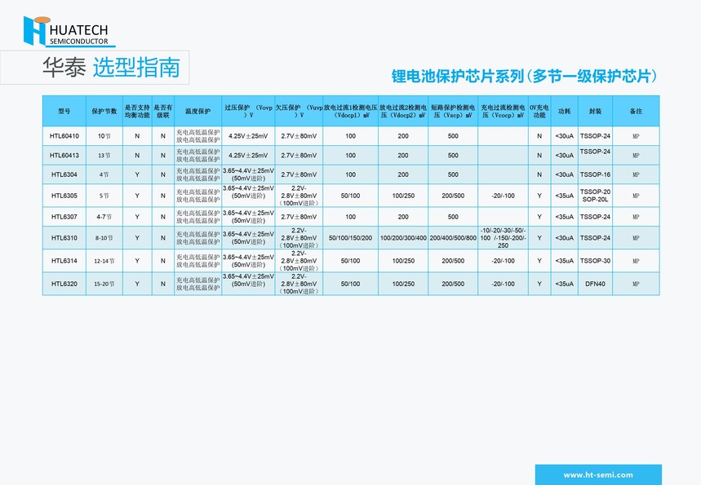
Task: Select the -20/-100 value in HTL6305 row
Action: pos(503,196)
